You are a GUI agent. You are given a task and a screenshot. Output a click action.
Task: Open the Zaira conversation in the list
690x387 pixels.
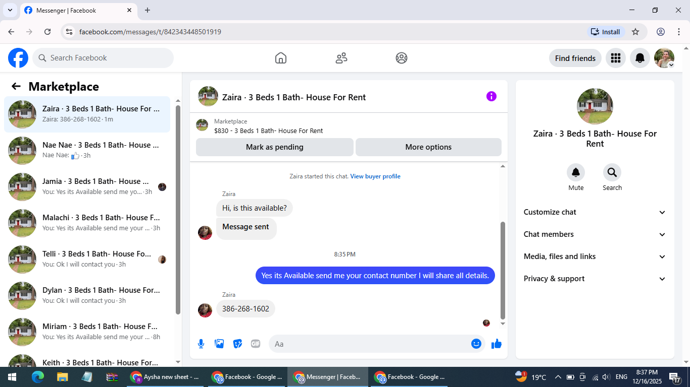coord(87,114)
